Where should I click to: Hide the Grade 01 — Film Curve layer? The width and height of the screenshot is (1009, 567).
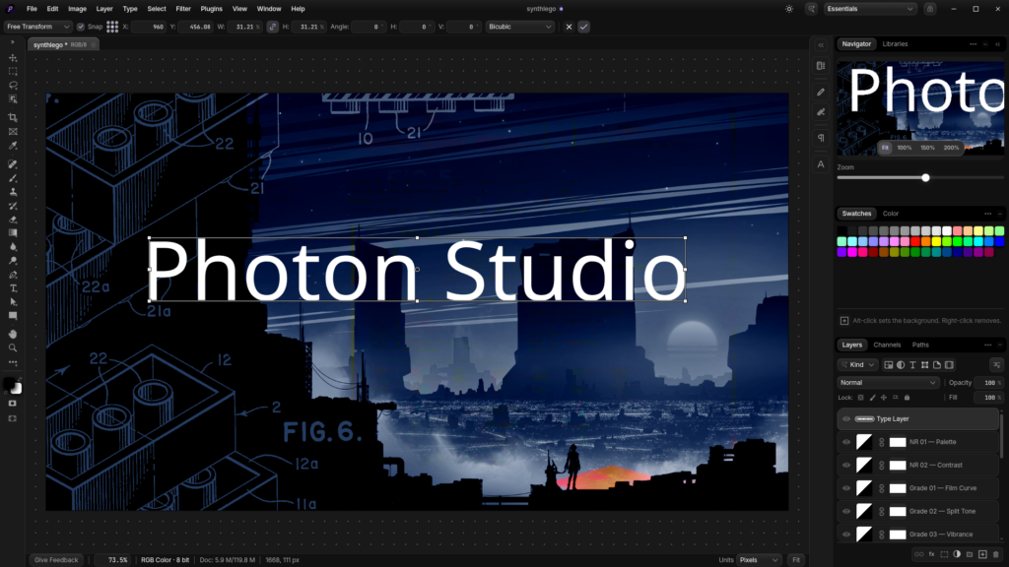click(x=846, y=488)
